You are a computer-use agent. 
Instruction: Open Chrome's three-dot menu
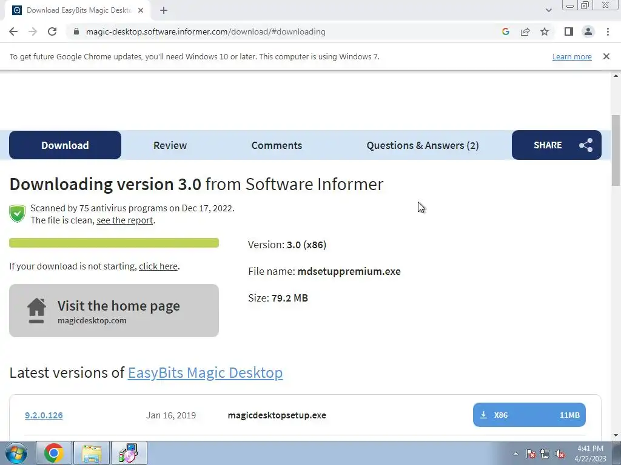[x=608, y=31]
